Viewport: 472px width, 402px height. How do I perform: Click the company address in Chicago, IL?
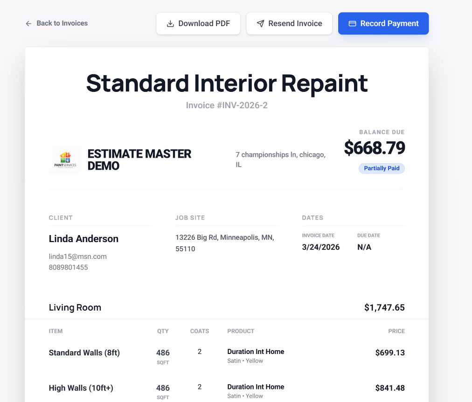(x=281, y=159)
